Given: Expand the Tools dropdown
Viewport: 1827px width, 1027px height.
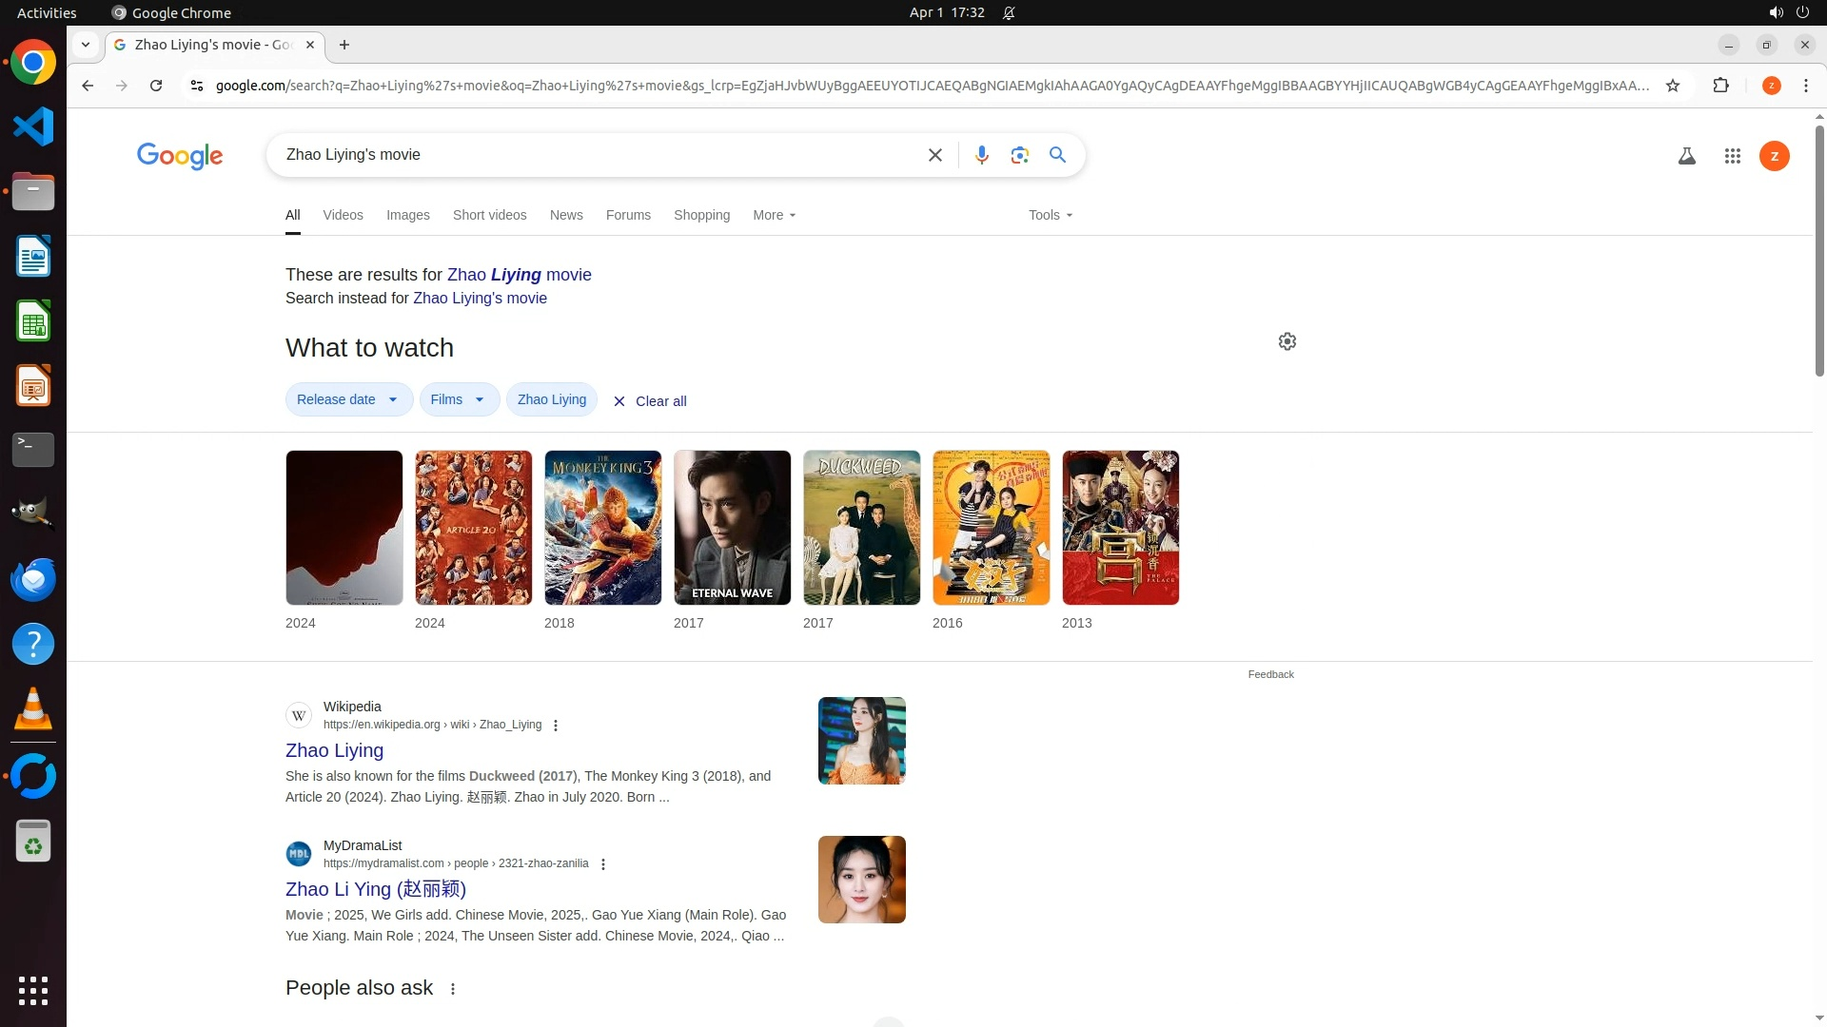Looking at the screenshot, I should click(x=1050, y=215).
